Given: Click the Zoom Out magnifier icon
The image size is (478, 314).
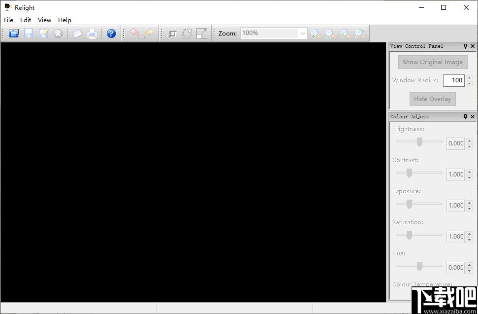Looking at the screenshot, I should pyautogui.click(x=330, y=33).
